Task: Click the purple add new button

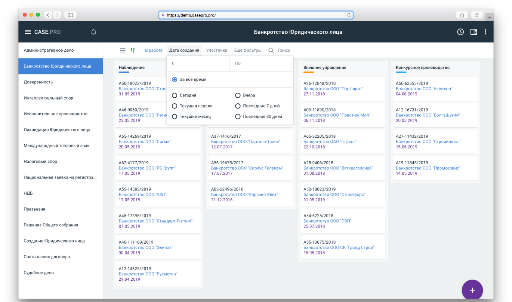Action: pyautogui.click(x=472, y=290)
